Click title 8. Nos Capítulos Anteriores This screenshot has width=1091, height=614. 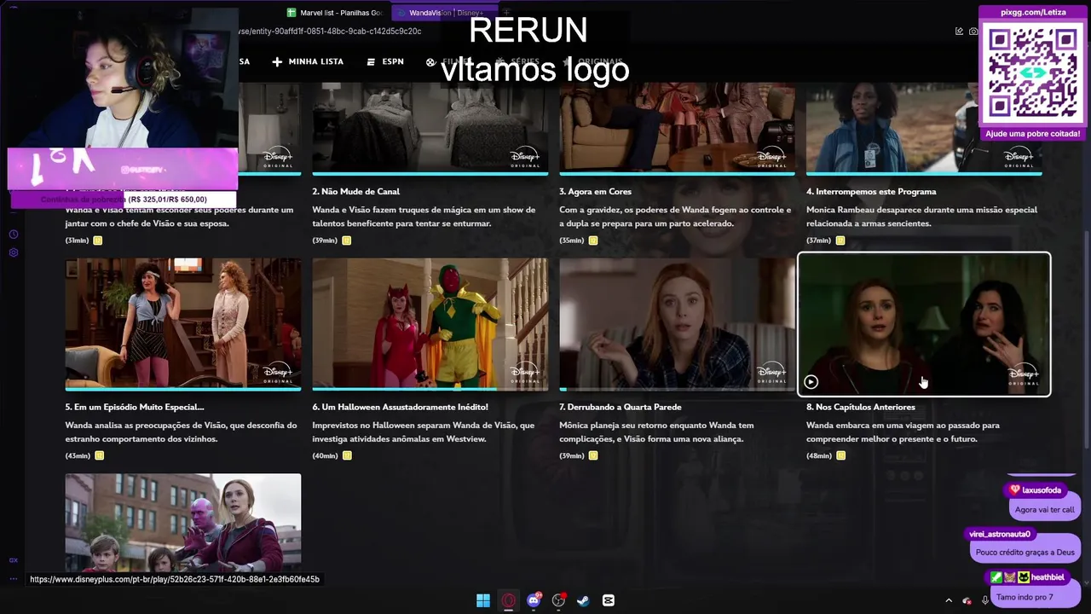pyautogui.click(x=861, y=407)
